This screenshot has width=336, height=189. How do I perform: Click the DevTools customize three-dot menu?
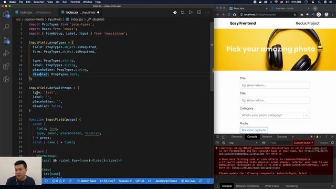point(327,136)
